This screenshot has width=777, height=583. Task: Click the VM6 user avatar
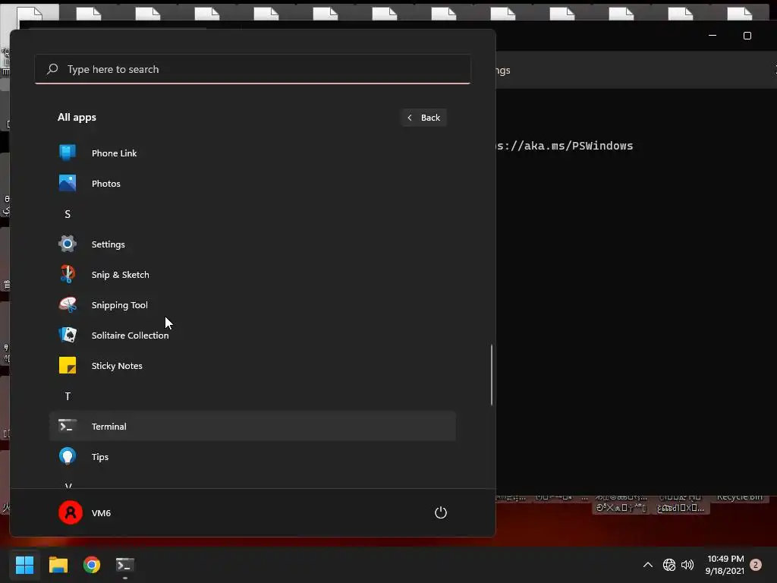pyautogui.click(x=71, y=512)
